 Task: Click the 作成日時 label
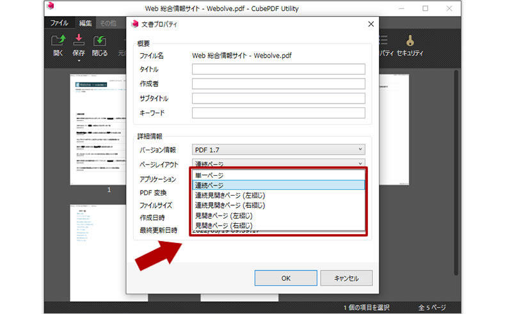coord(152,217)
